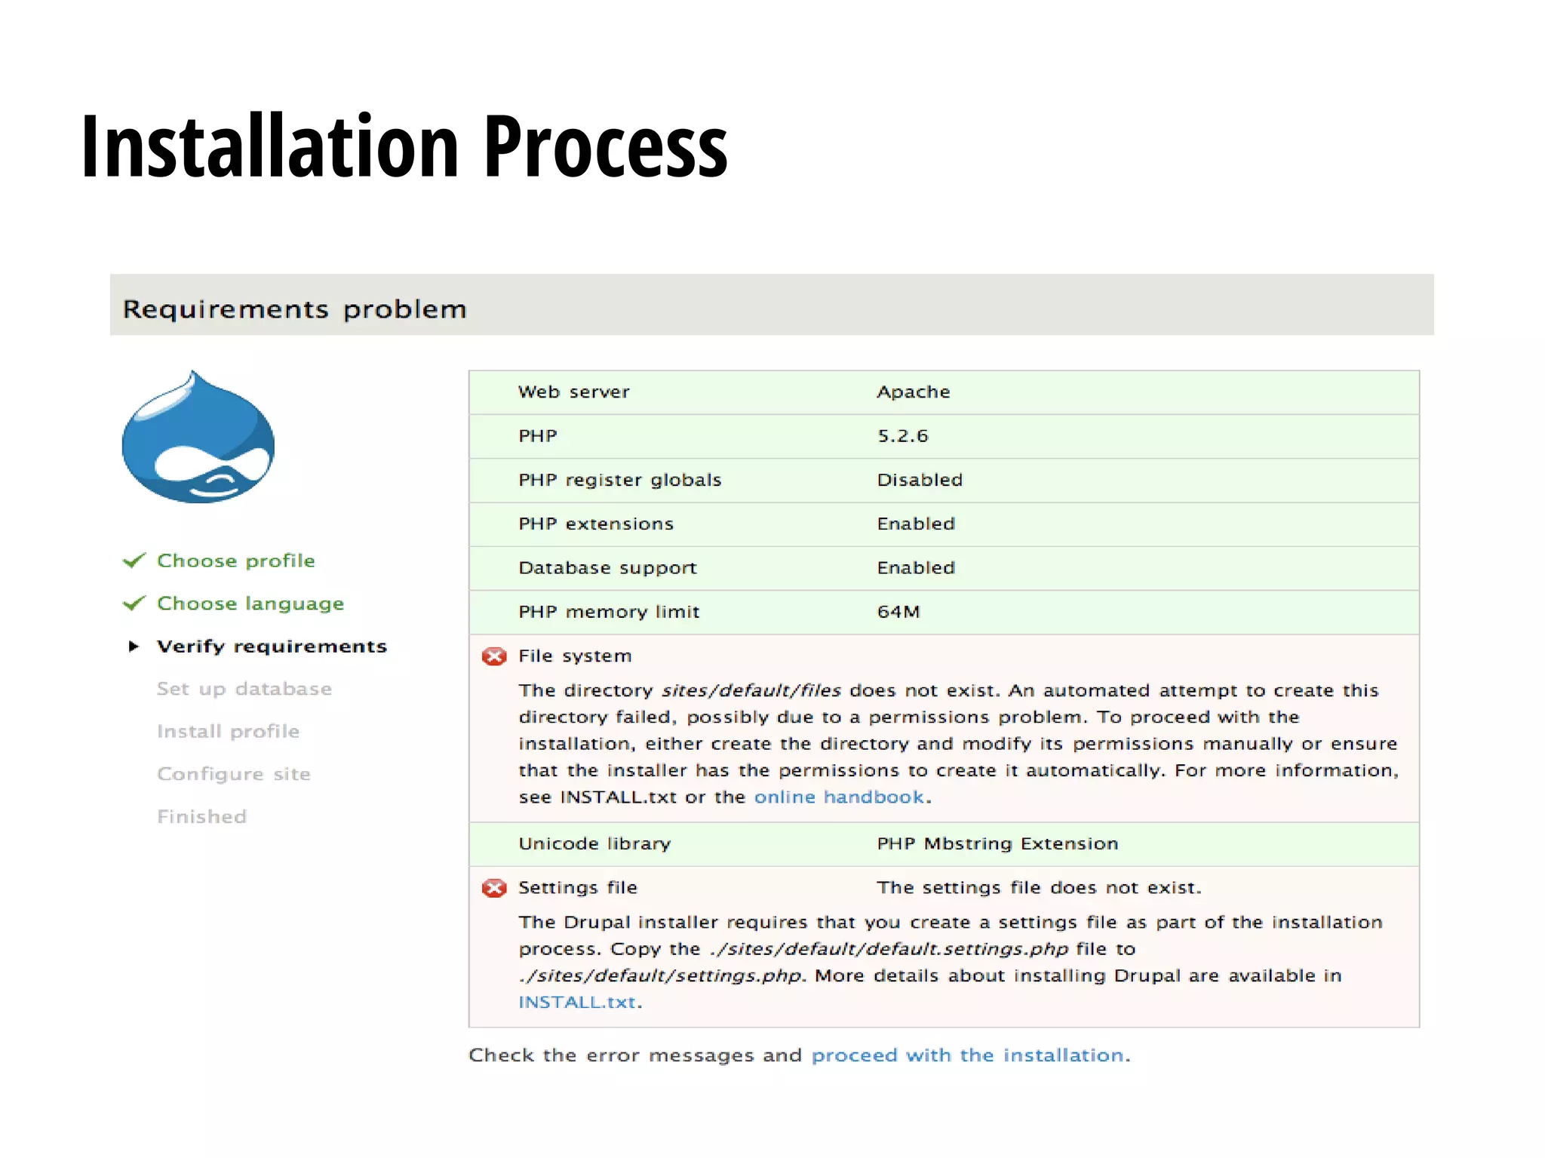Click the Disabled value
This screenshot has width=1545, height=1158.
920,480
